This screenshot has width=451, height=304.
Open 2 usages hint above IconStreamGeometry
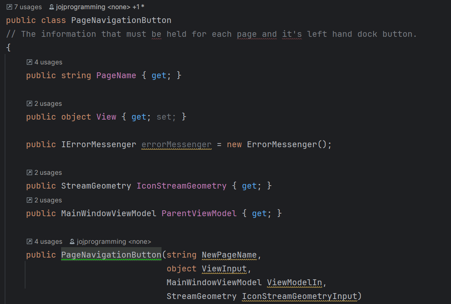click(x=48, y=173)
